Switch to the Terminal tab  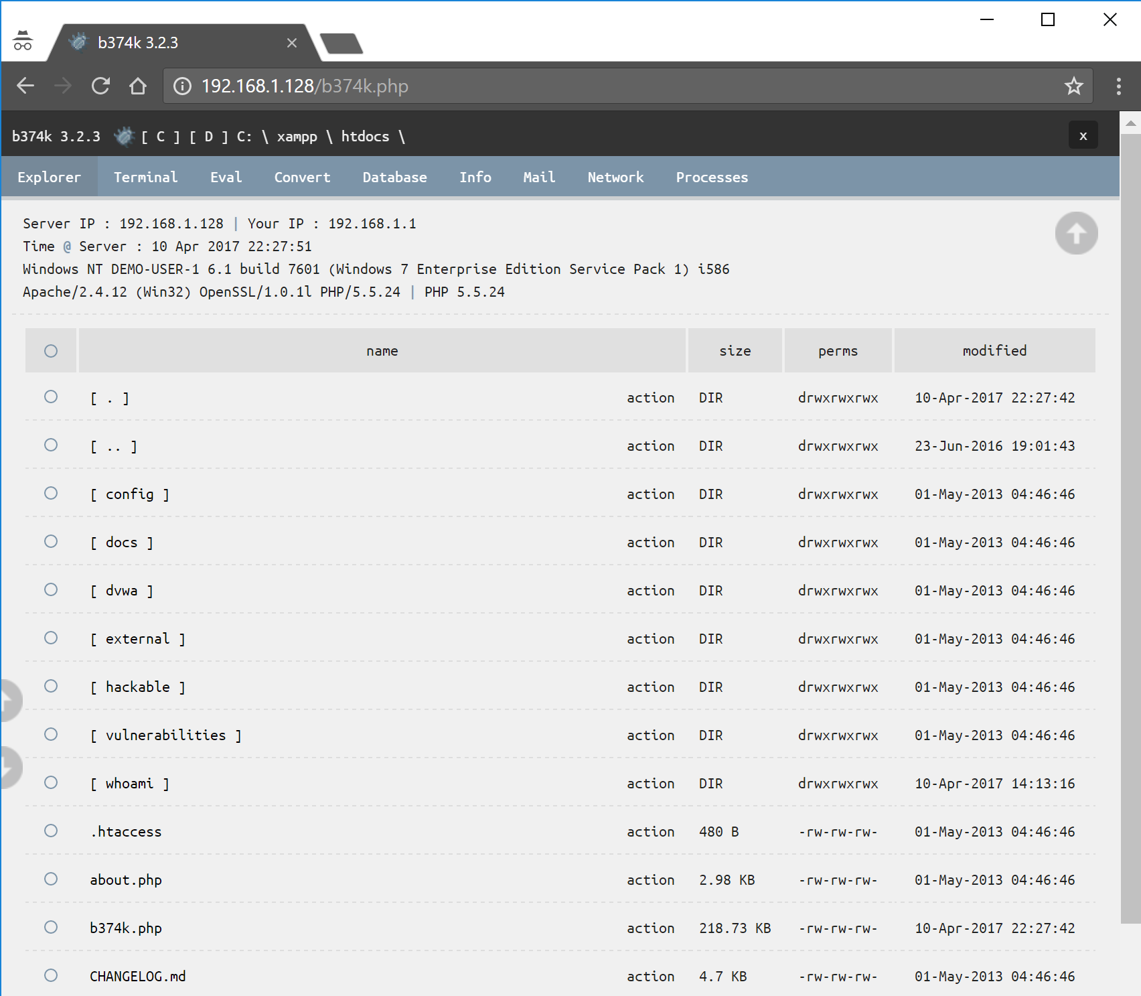point(145,177)
